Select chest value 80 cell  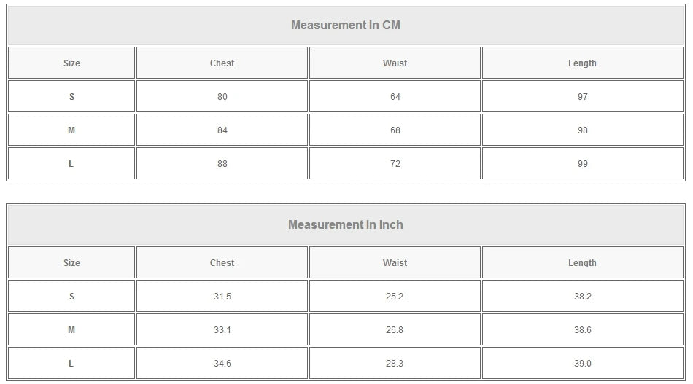coord(222,97)
